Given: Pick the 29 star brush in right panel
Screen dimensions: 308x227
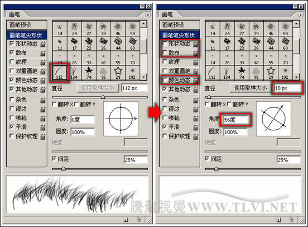Looking at the screenshot, I should click(x=271, y=73).
